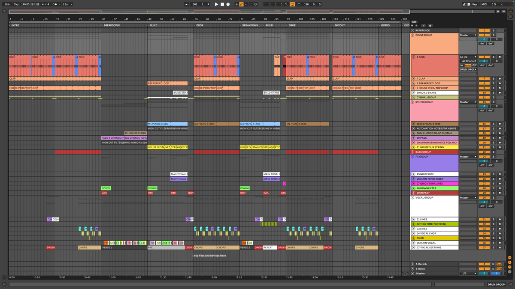Open the 1 Bar quantization dropdown
This screenshot has height=289, width=515.
click(x=67, y=4)
